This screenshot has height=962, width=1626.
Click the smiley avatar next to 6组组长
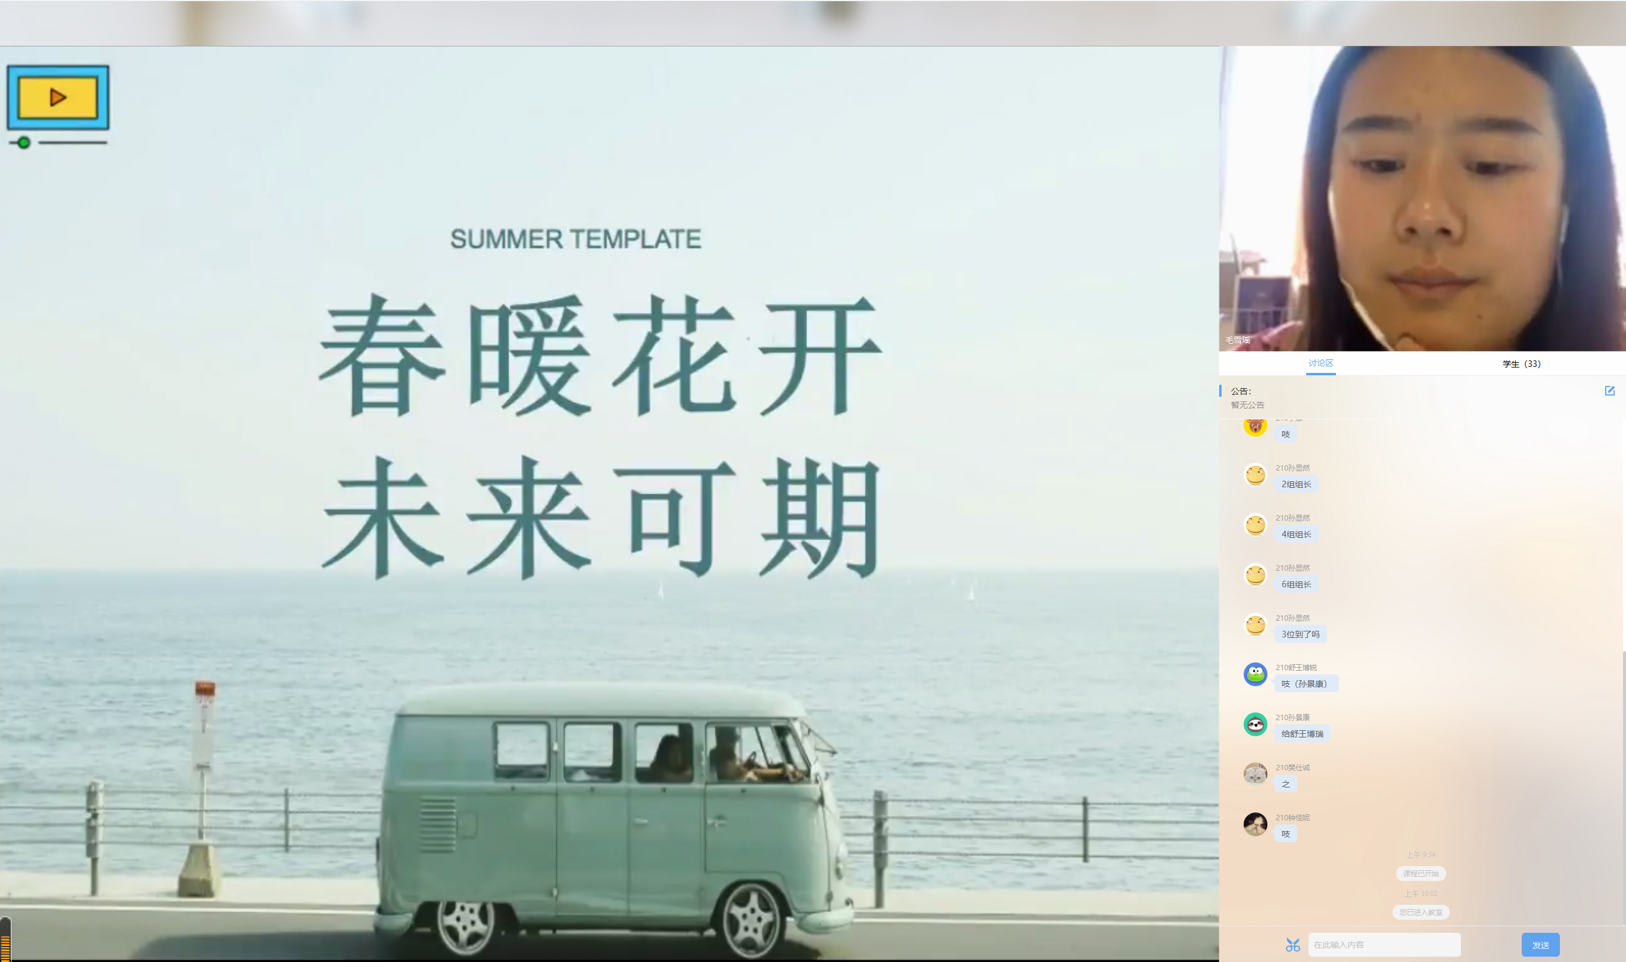tap(1255, 575)
